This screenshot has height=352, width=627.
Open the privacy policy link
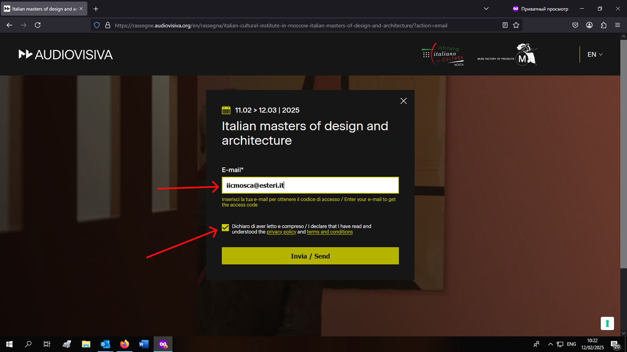coord(281,232)
